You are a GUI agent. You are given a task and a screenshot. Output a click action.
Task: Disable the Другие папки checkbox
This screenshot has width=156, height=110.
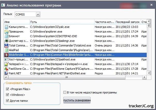7,101
